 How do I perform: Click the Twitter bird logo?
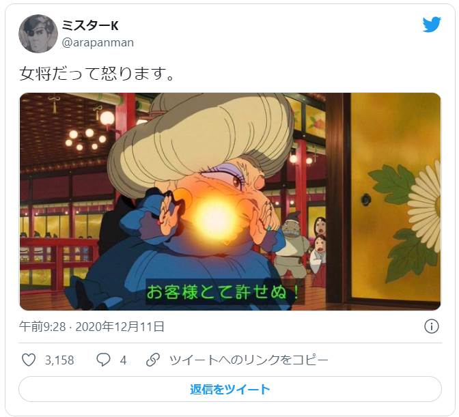point(432,25)
